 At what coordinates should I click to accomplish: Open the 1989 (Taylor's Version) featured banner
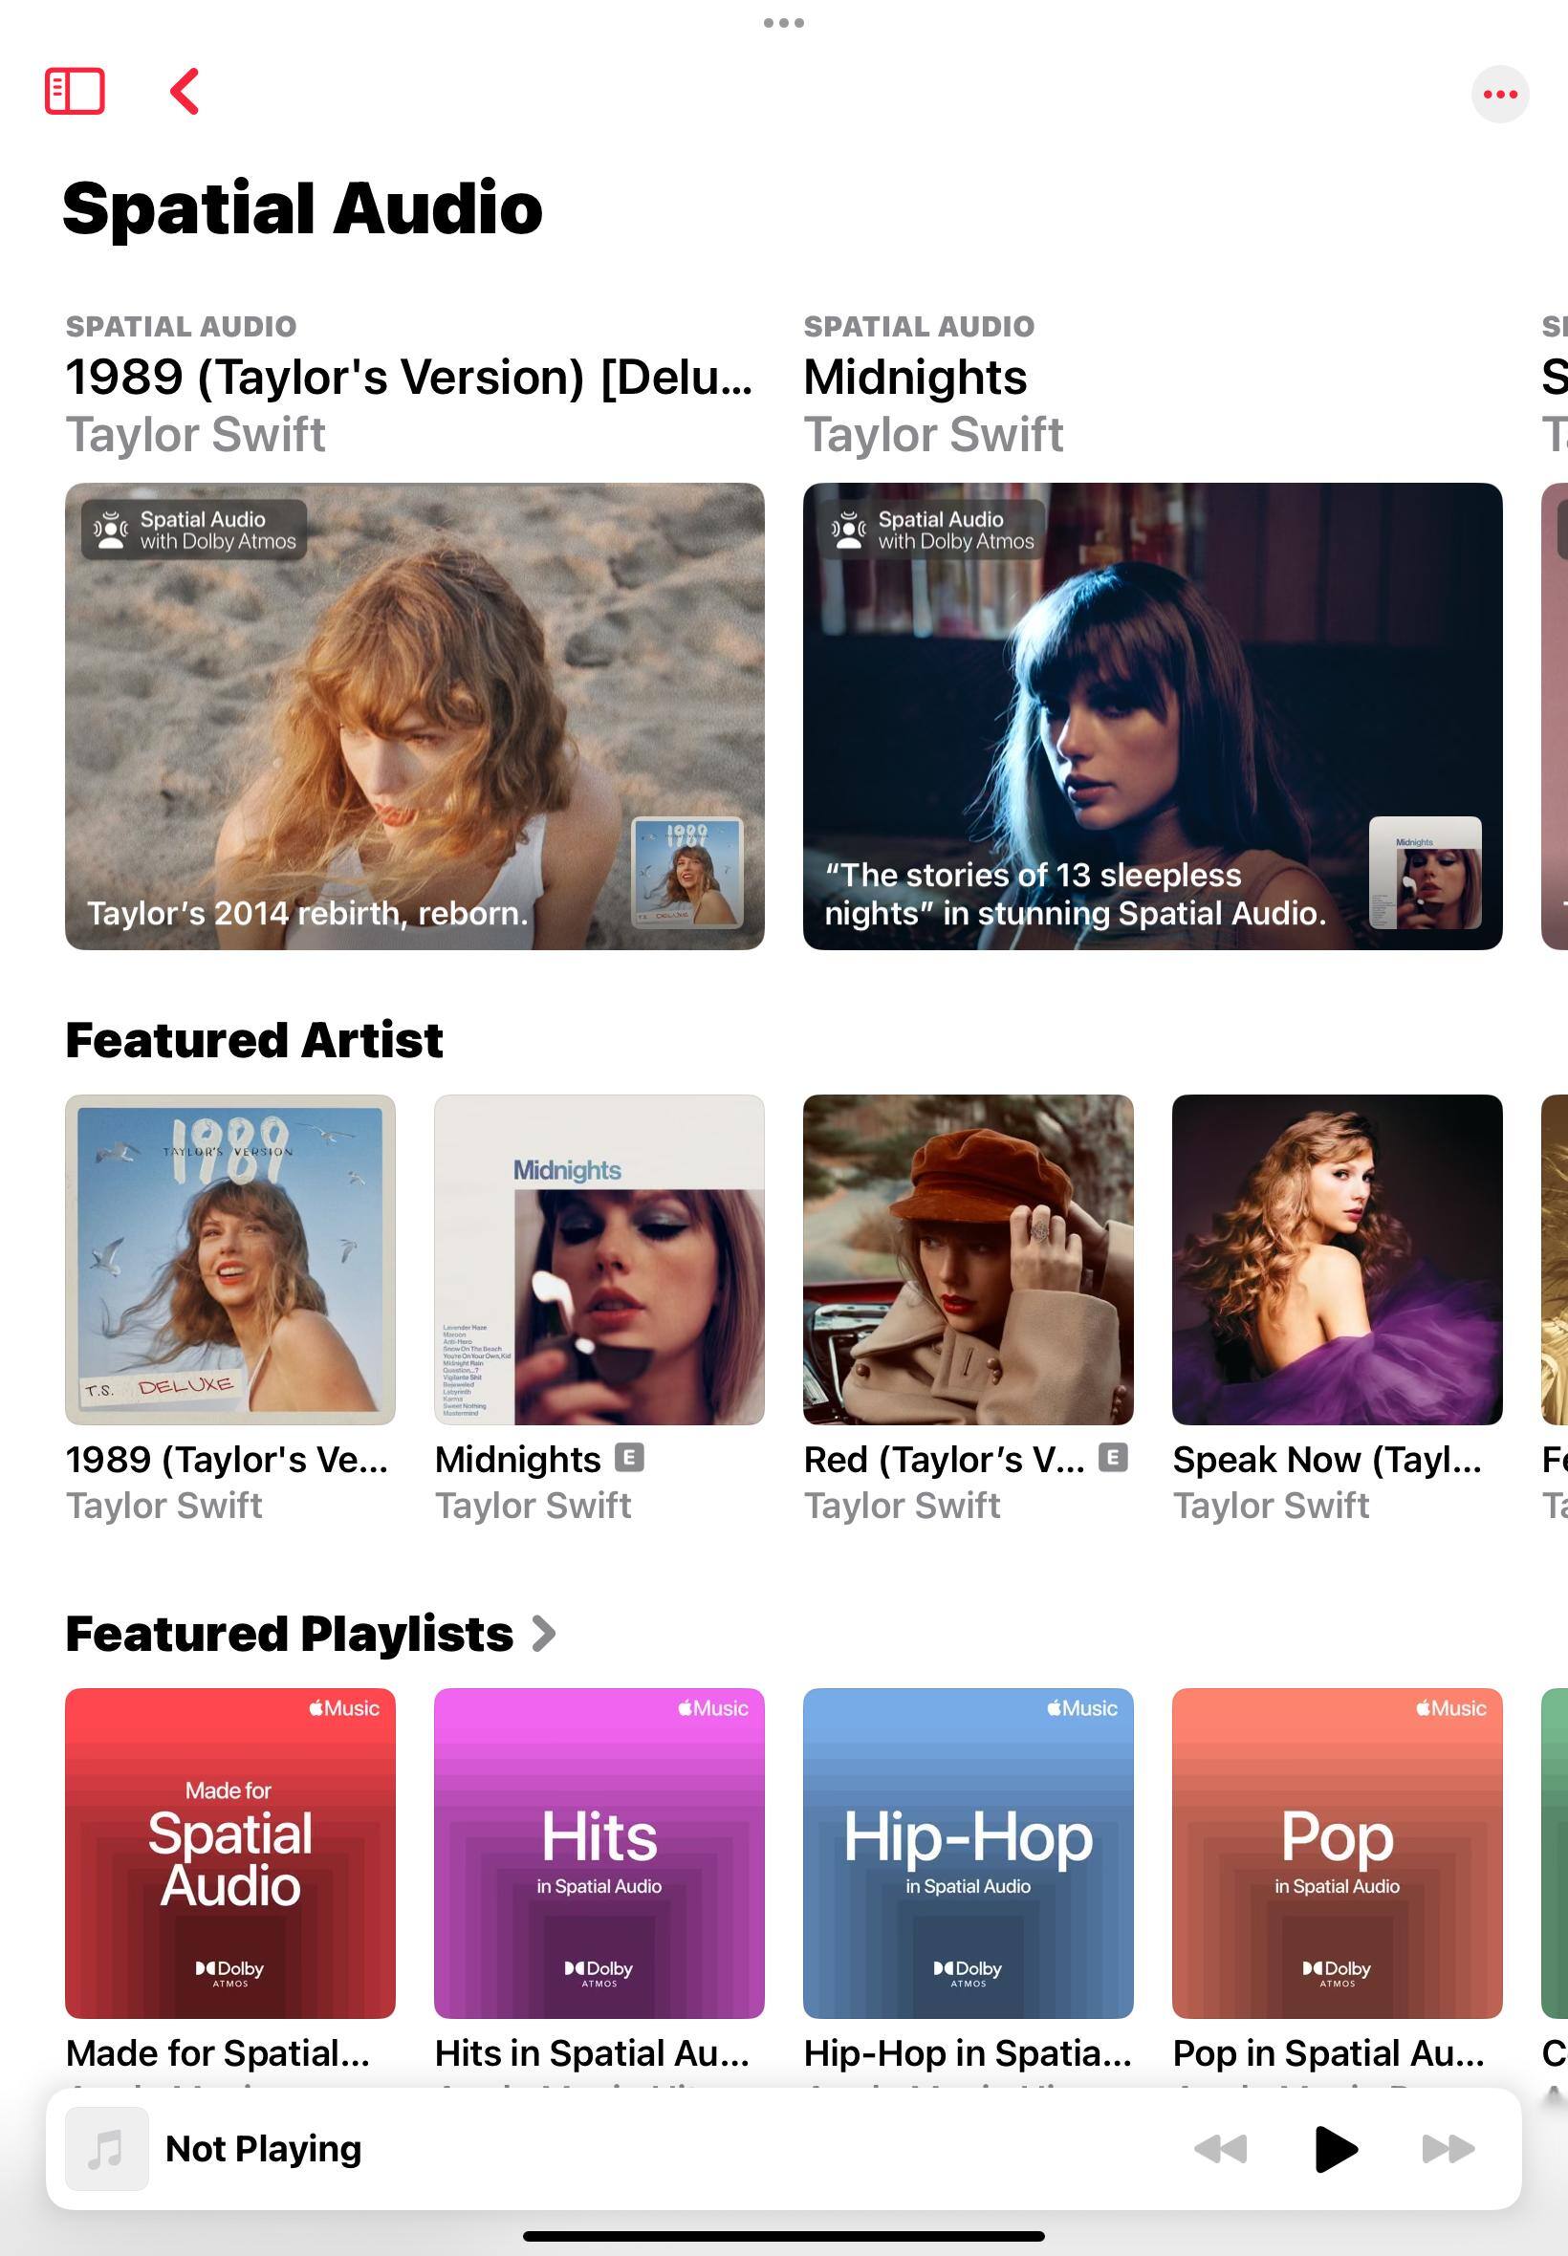pos(415,715)
